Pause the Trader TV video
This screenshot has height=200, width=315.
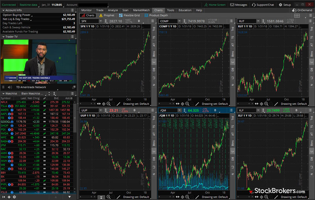(x=3, y=87)
